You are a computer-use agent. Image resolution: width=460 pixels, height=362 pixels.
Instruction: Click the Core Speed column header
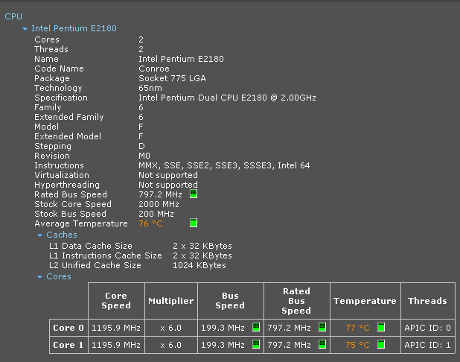click(116, 301)
